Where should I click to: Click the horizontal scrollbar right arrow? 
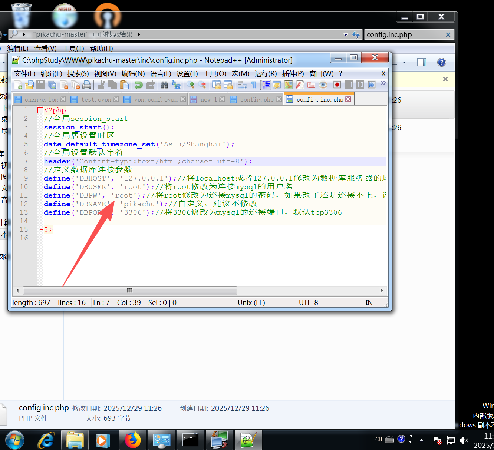pyautogui.click(x=382, y=291)
